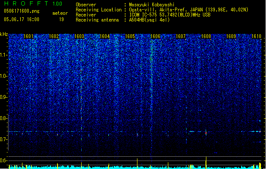Image resolution: width=266 pixels, height=169 pixels.
Task: Click the 1602 time marker
Action: click(x=54, y=36)
